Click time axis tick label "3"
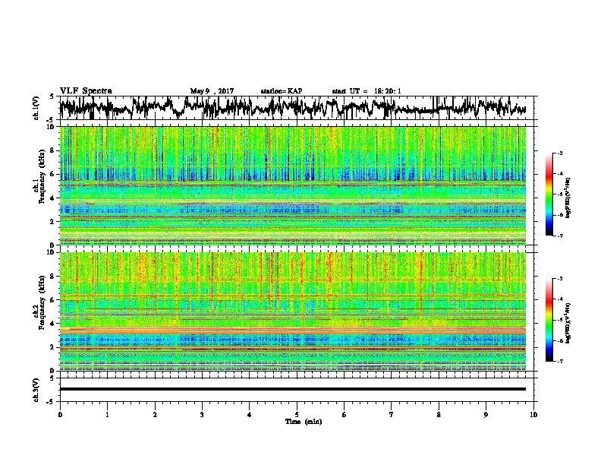Image resolution: width=601 pixels, height=465 pixels. (202, 415)
